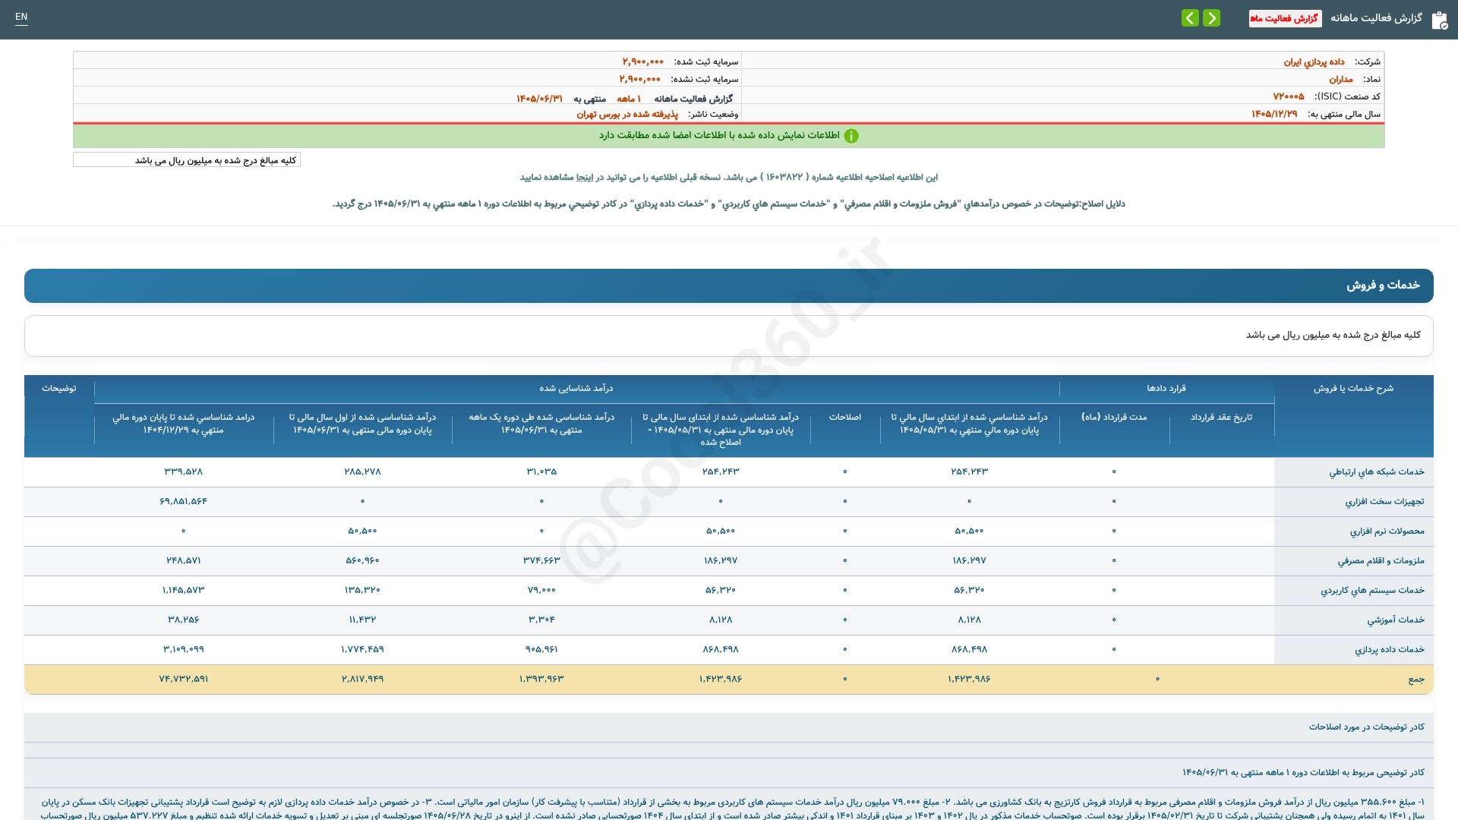Select the 'تجهيزات سخت افزاري' row label

(x=1384, y=502)
